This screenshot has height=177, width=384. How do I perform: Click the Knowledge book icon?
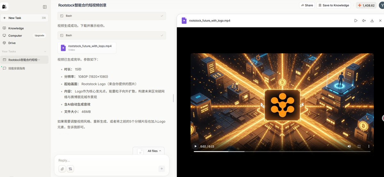click(x=4, y=28)
